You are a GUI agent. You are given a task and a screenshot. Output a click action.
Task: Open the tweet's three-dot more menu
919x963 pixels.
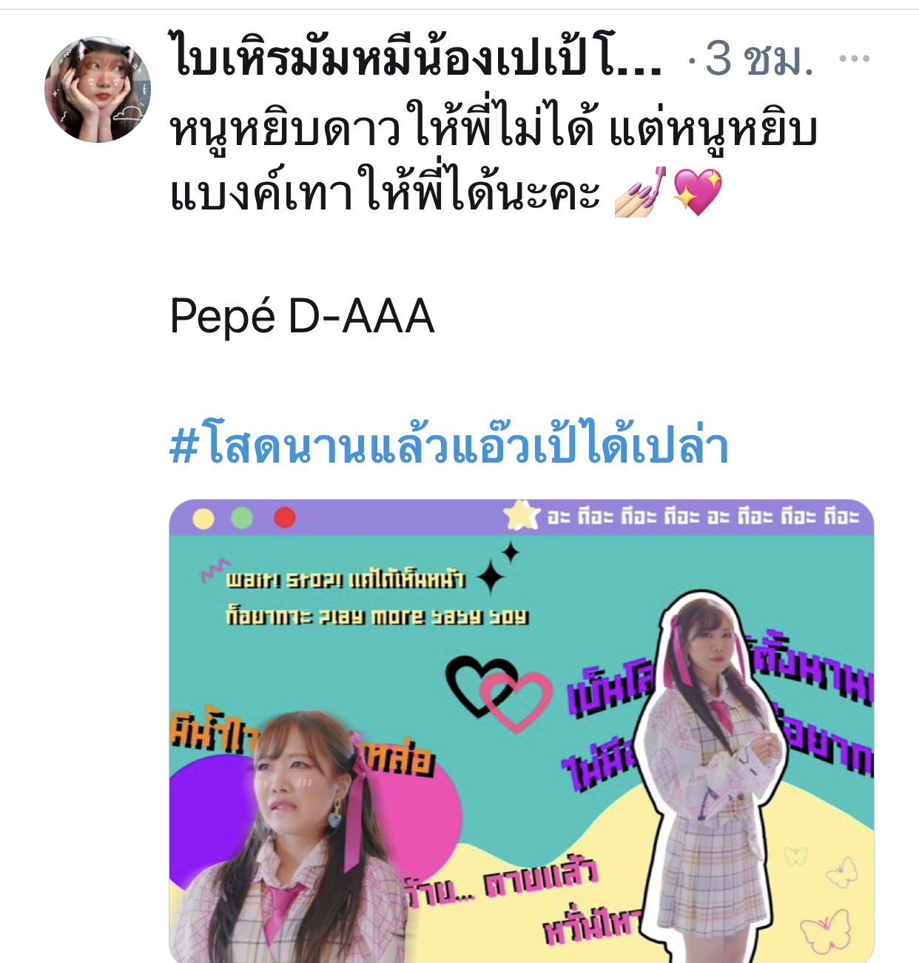(x=855, y=58)
